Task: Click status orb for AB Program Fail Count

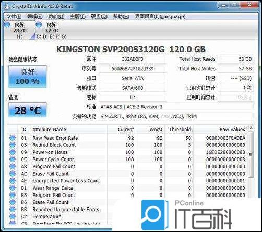Action: [13, 166]
